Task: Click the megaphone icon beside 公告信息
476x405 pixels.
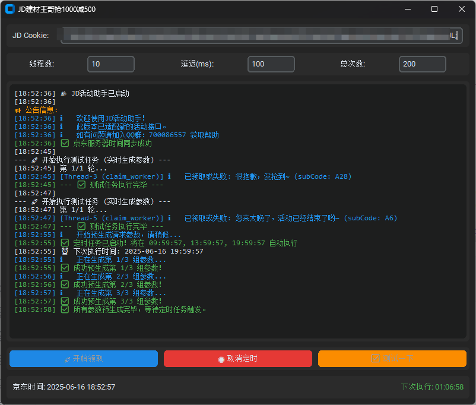Action: pyautogui.click(x=18, y=110)
